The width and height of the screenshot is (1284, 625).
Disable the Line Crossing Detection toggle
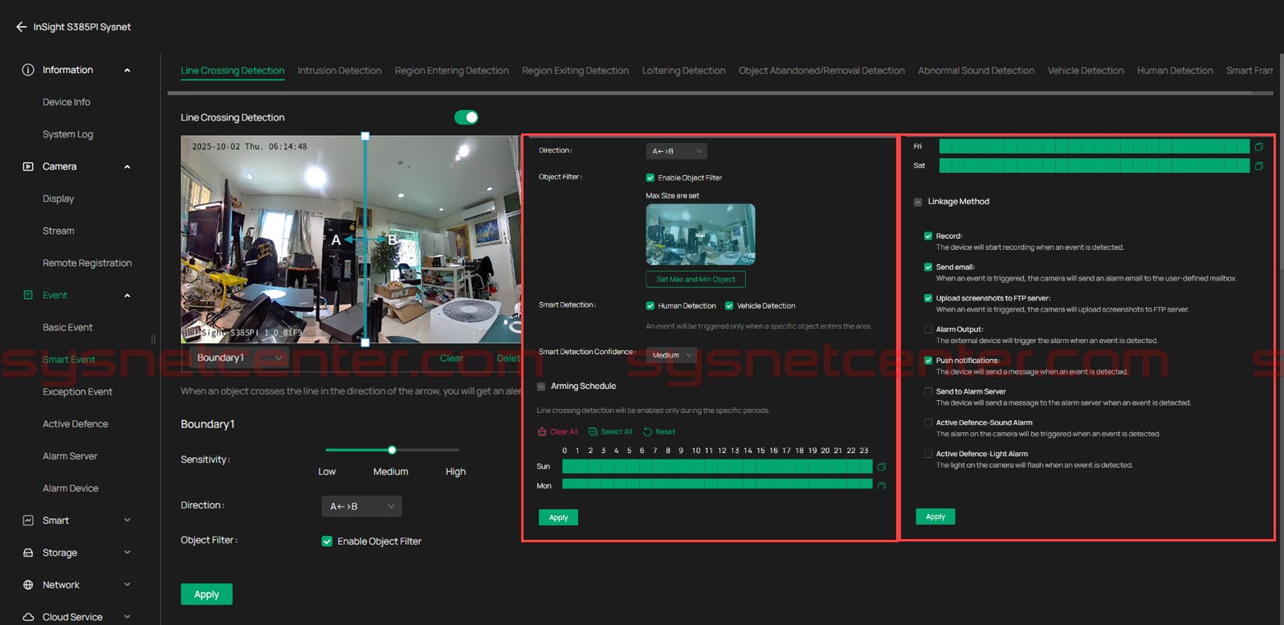[x=466, y=117]
